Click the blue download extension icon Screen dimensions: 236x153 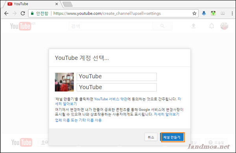(x=204, y=13)
